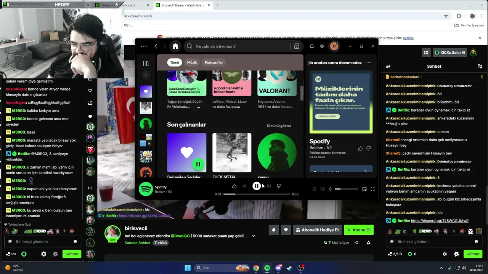Click the Abonelik Hediye Et button
The width and height of the screenshot is (488, 274).
317,230
